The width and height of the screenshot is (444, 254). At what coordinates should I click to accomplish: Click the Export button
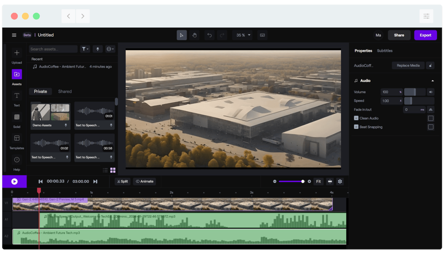pos(425,35)
